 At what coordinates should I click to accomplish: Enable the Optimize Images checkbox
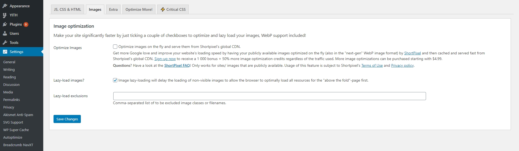[x=115, y=47]
